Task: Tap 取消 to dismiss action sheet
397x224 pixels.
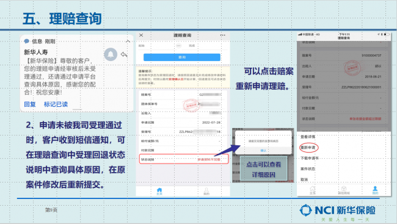Action: tap(304, 179)
